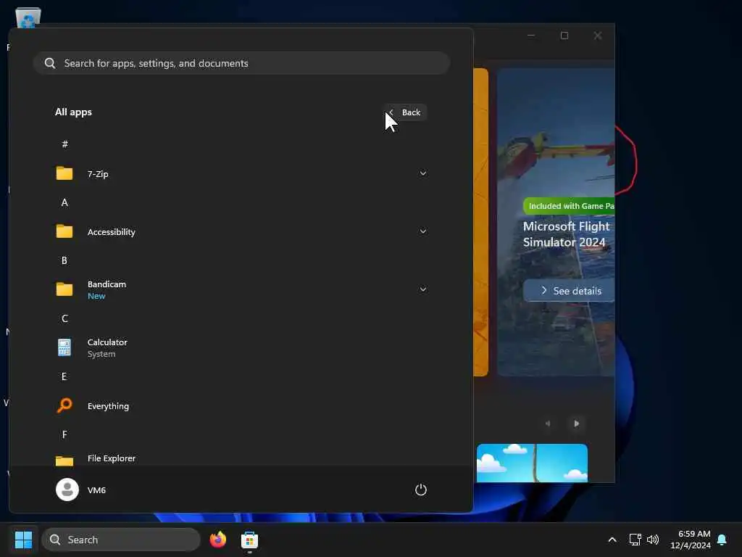This screenshot has height=557, width=742.
Task: Open Firefox from the taskbar
Action: [x=217, y=540]
